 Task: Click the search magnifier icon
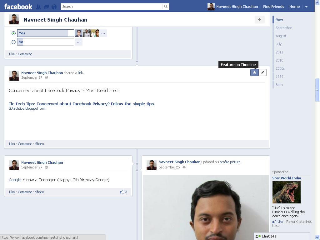tap(166, 6)
